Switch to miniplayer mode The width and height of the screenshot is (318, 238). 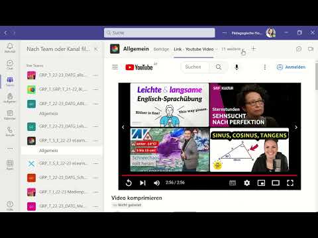pyautogui.click(x=261, y=182)
